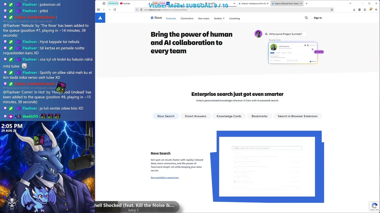Viewport: 380px width, 213px height.
Task: Open the browser hamburger menu
Action: pos(376,9)
